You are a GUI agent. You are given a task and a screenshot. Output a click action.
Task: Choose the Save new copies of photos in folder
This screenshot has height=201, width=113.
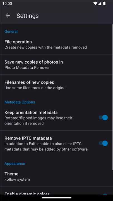pyautogui.click(x=56, y=64)
